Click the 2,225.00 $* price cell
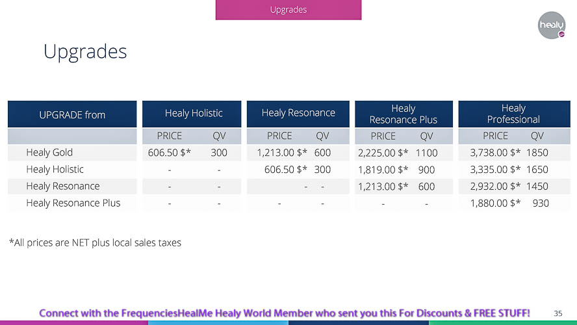 click(x=383, y=152)
